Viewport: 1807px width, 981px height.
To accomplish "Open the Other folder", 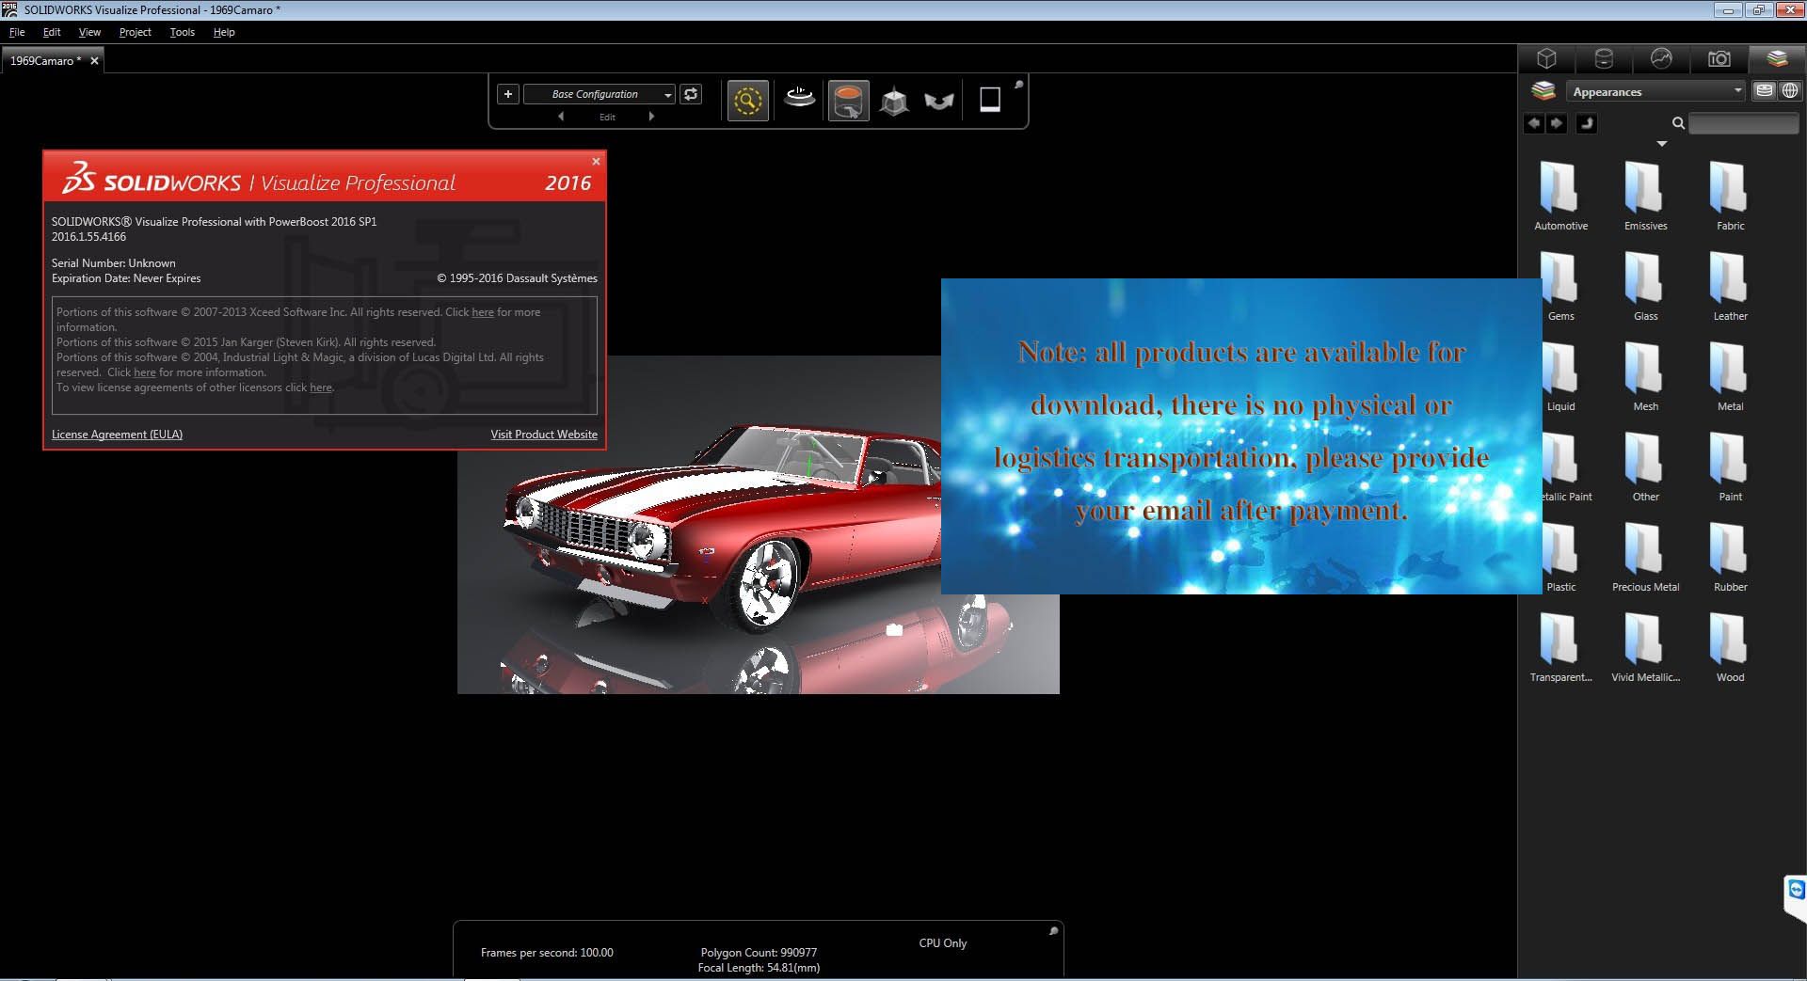I will pos(1645,467).
